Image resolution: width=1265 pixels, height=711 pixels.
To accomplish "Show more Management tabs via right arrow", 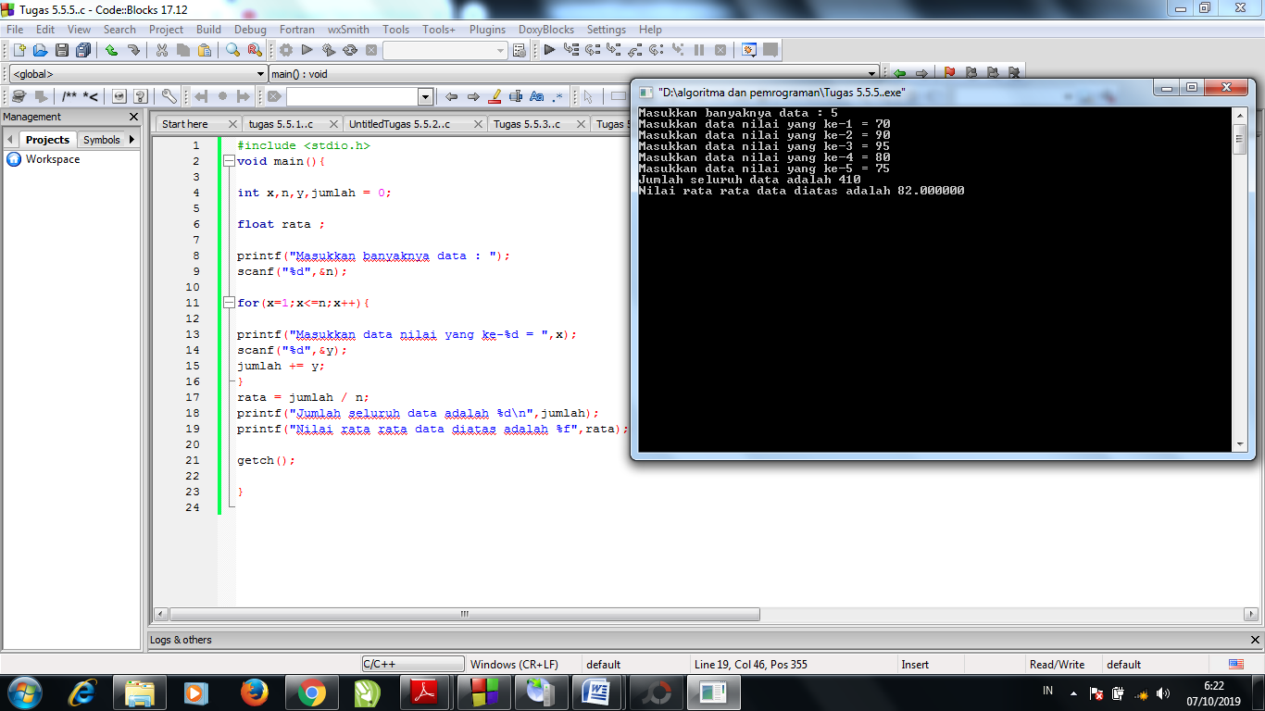I will (132, 140).
